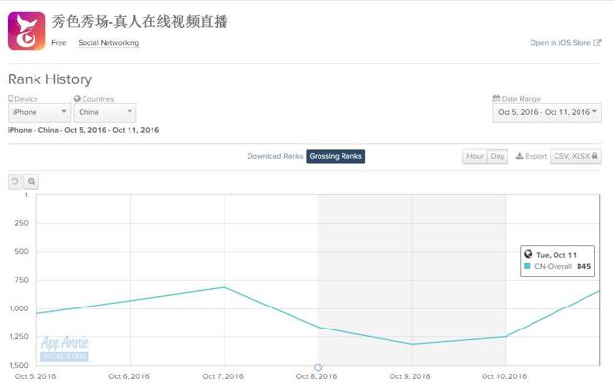Viewport: 614px width, 386px height.
Task: Click the calendar icon by Date Range
Action: (496, 98)
